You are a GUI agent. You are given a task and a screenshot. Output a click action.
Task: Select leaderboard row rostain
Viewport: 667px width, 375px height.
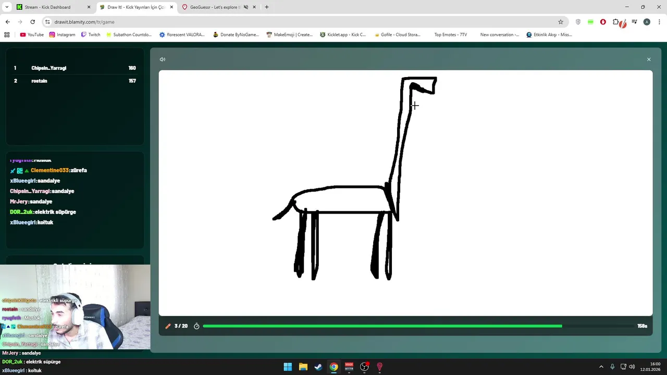(x=75, y=81)
